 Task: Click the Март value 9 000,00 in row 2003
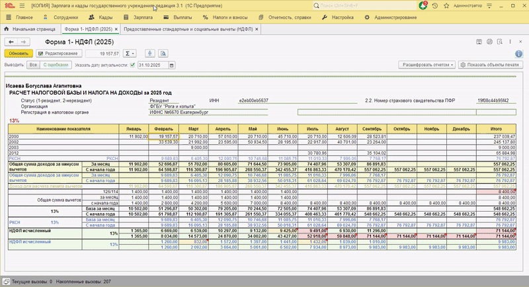point(194,147)
